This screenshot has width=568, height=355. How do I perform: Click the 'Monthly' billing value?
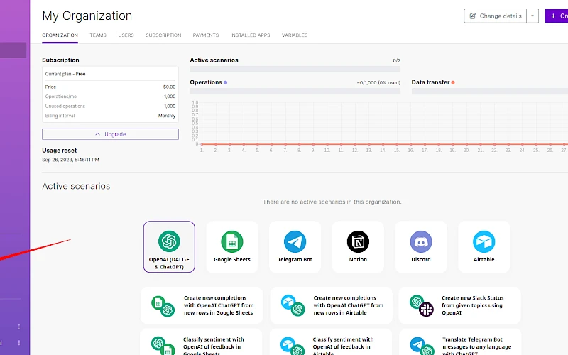pyautogui.click(x=167, y=116)
